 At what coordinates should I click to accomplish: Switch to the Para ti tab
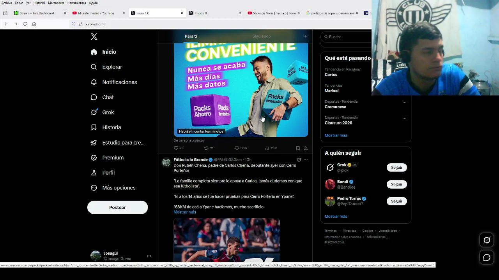191,36
